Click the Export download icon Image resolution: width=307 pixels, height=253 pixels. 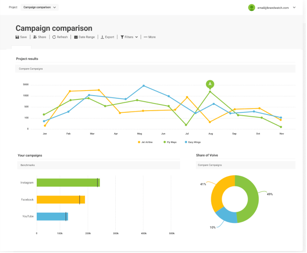click(102, 37)
